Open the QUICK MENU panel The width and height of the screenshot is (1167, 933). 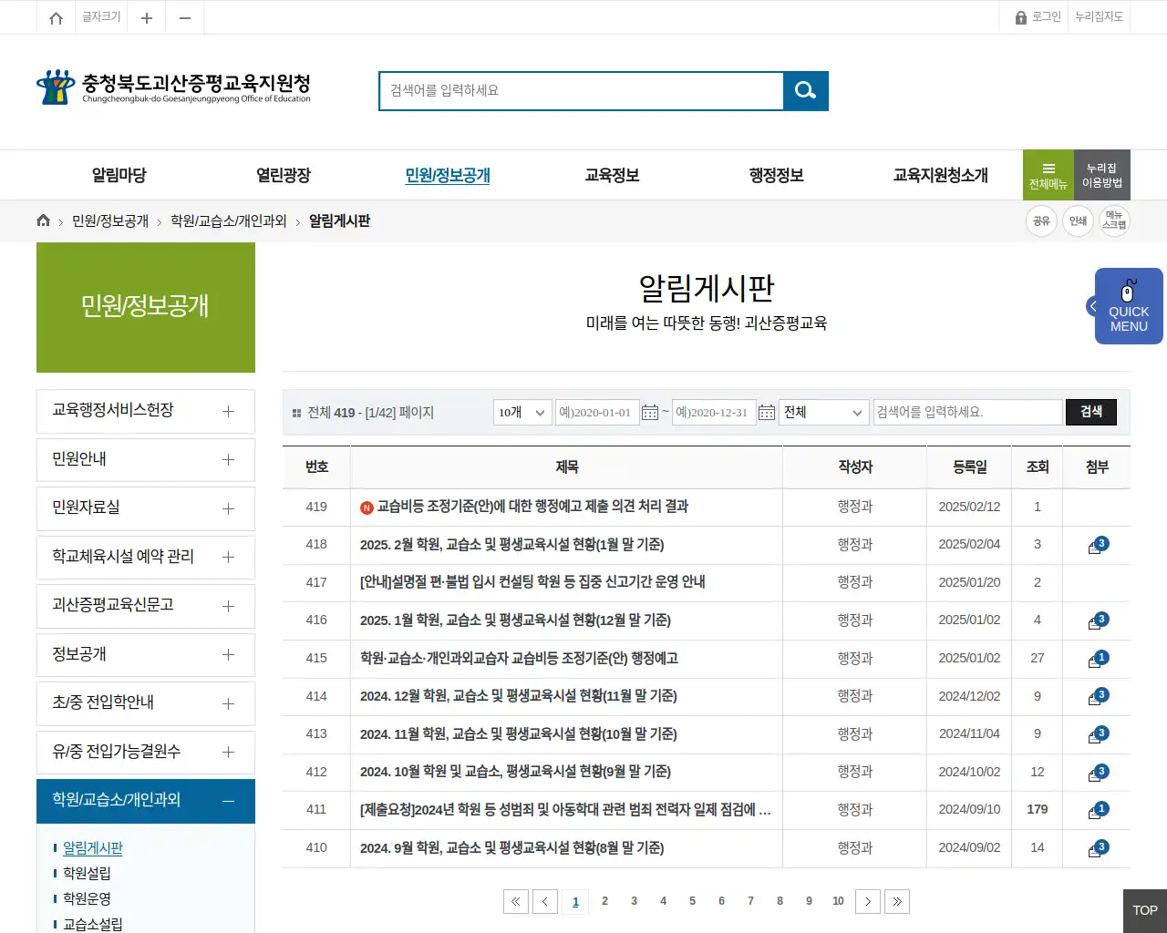coord(1128,306)
